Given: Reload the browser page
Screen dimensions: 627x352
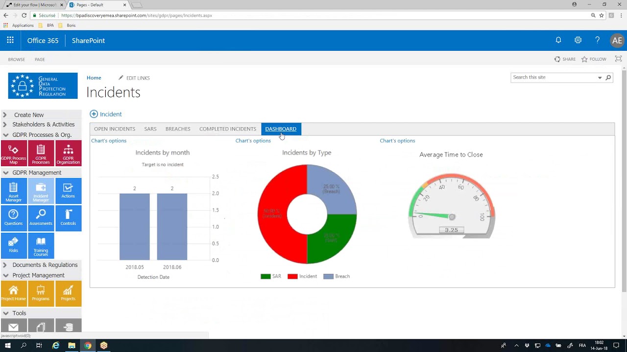Looking at the screenshot, I should pyautogui.click(x=24, y=15).
